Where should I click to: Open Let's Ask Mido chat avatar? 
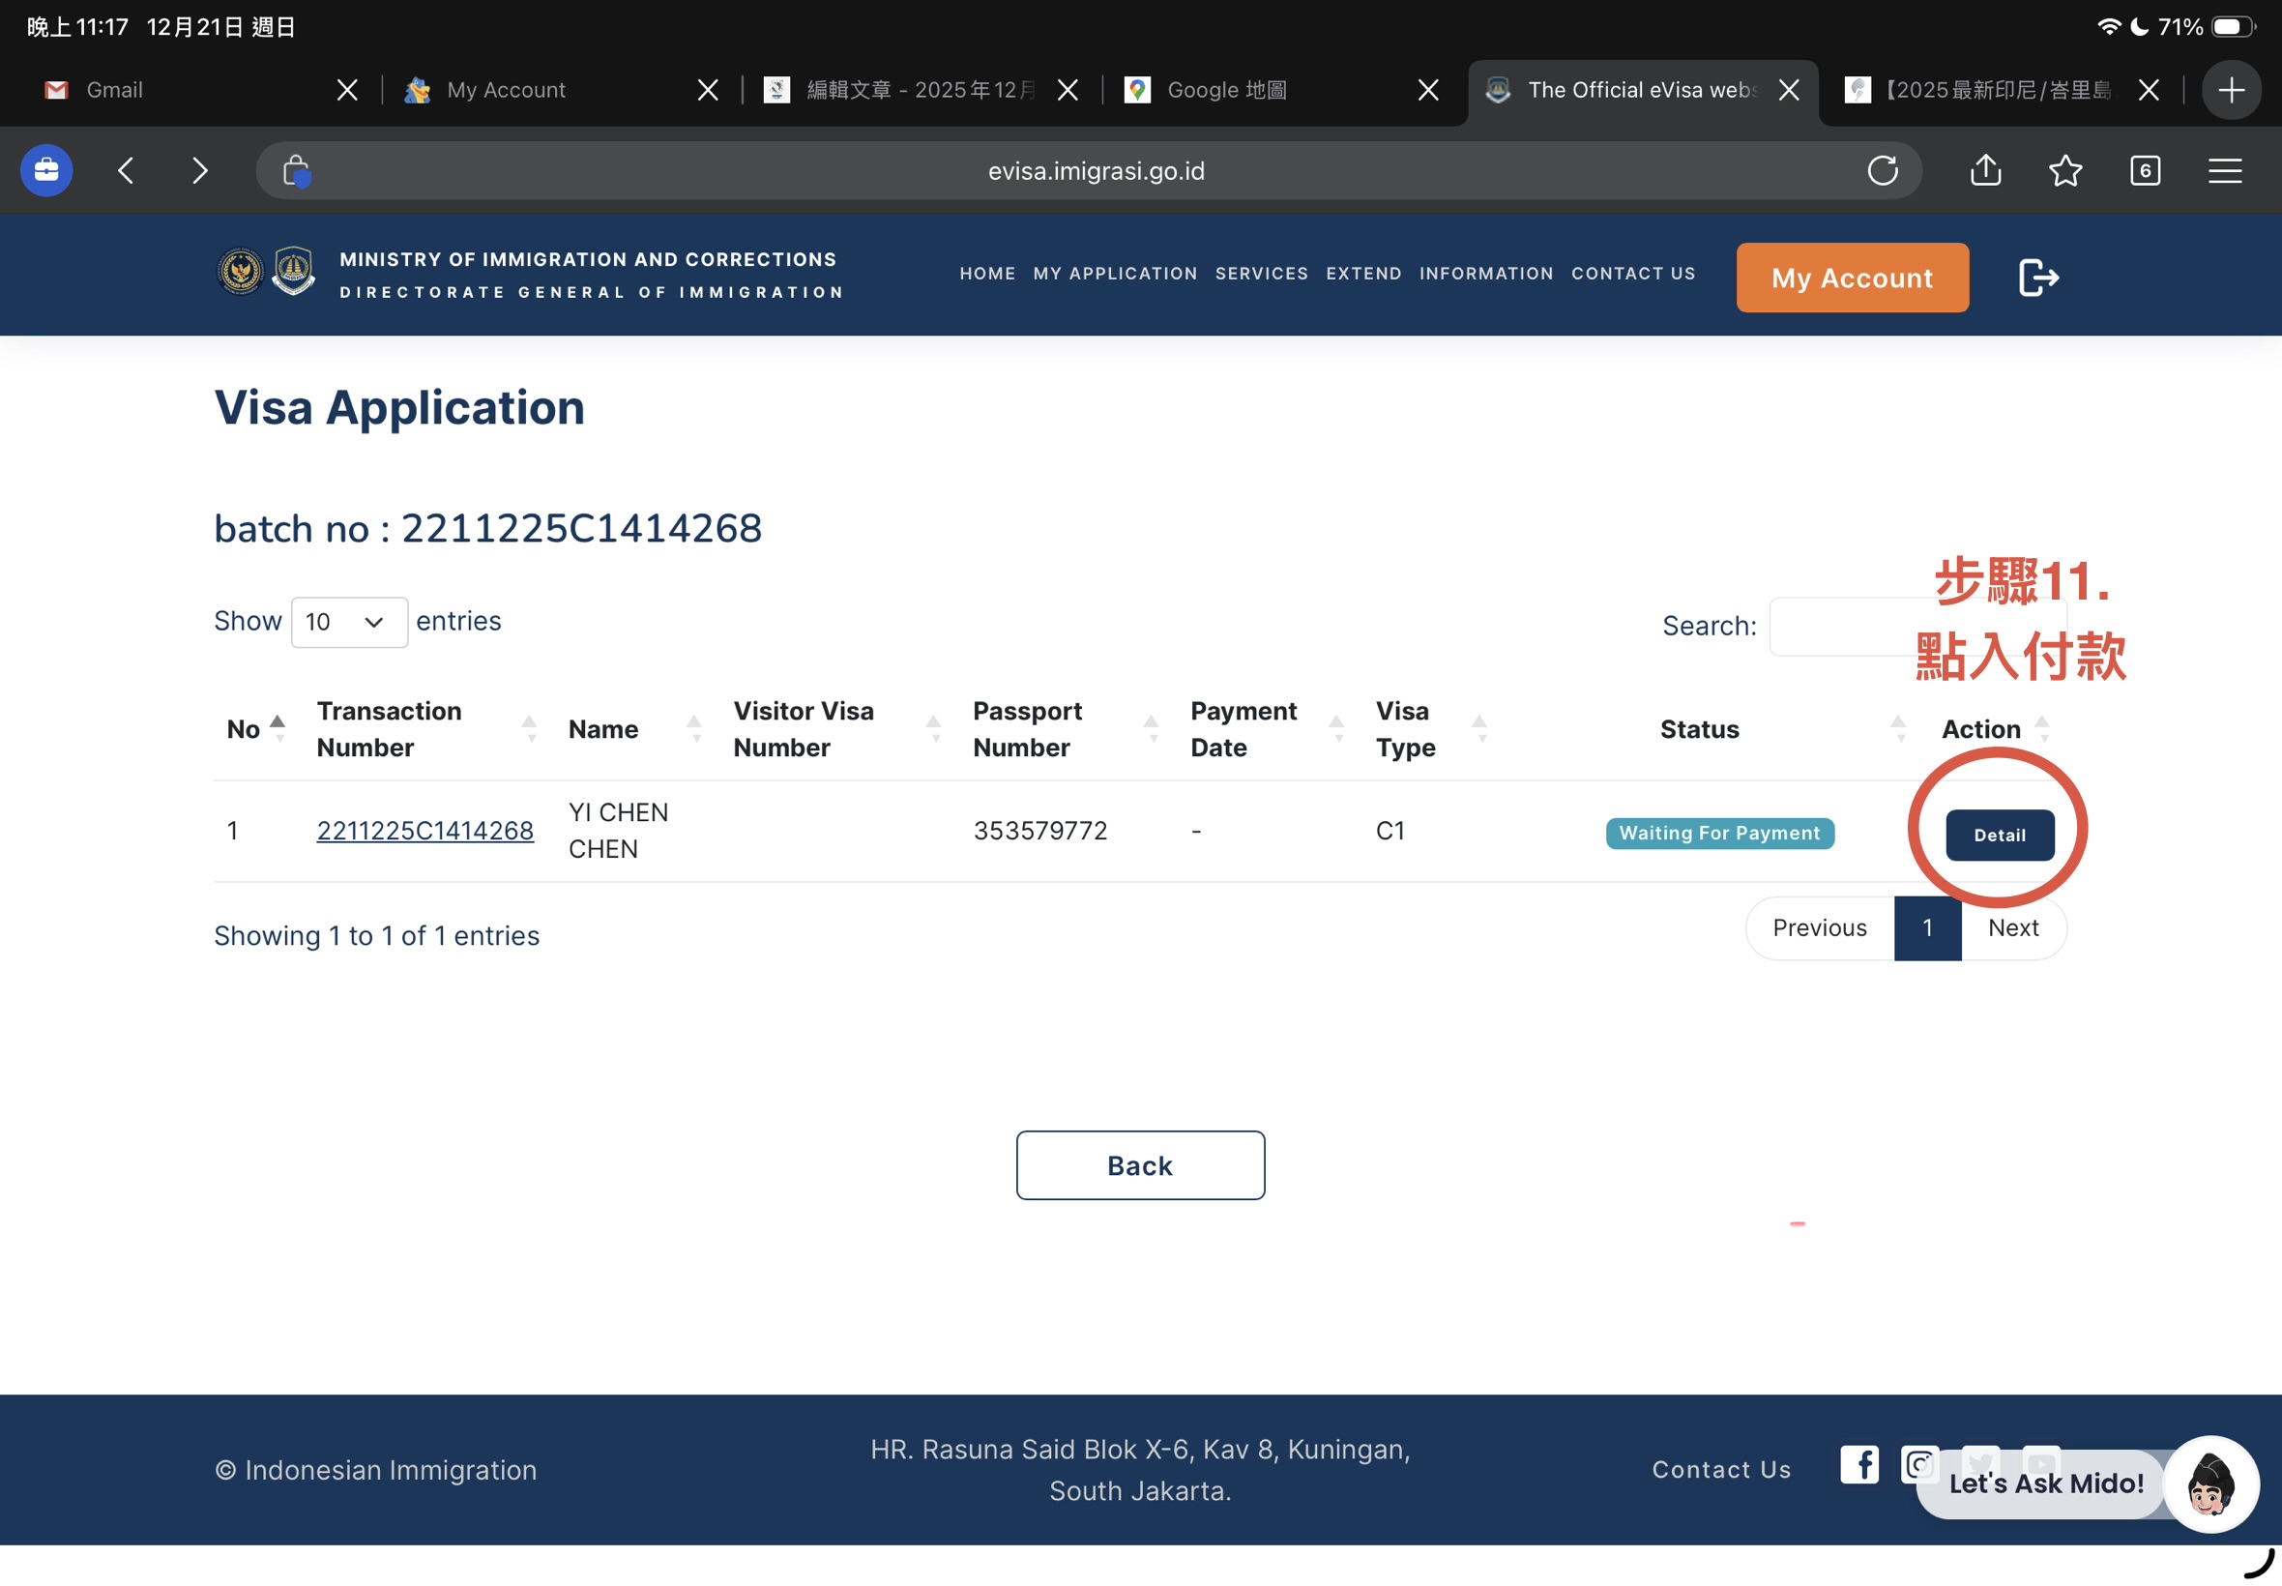2210,1483
